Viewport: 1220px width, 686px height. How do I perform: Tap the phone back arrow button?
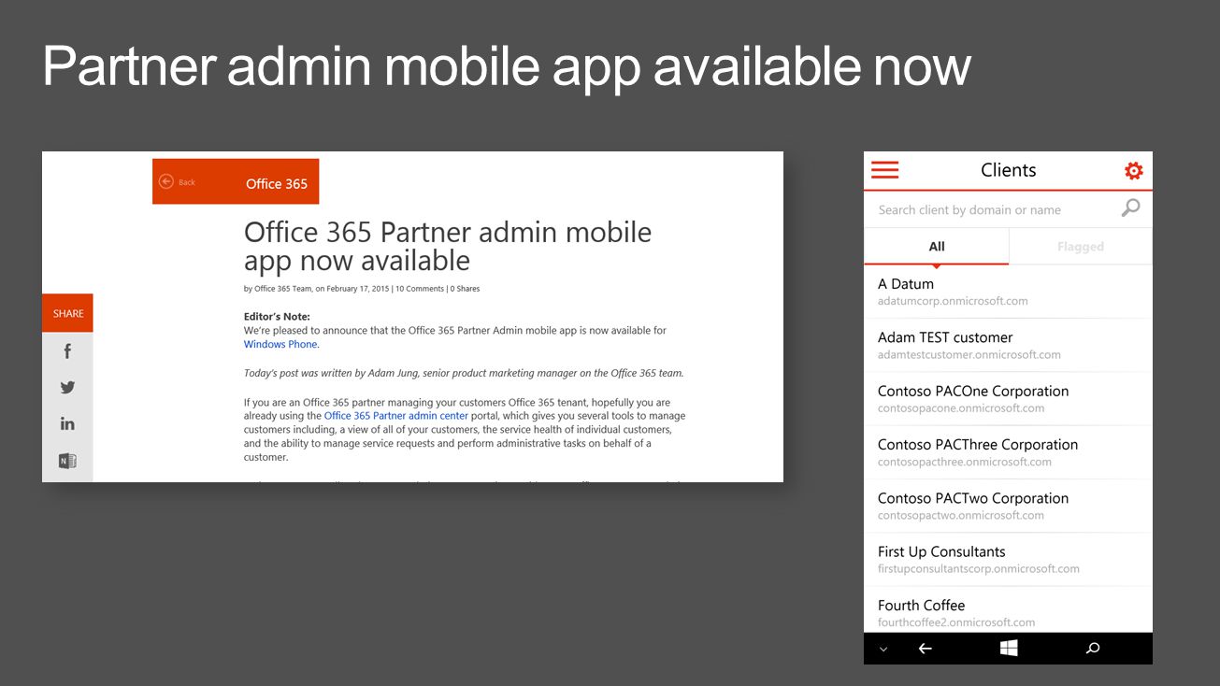(925, 649)
